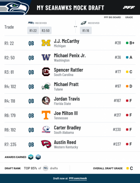Click the green B+ grade swatch
Screen dimensions: 140x183
coord(127,43)
